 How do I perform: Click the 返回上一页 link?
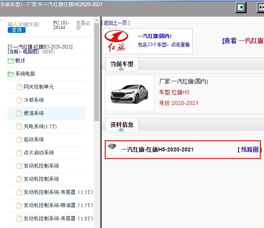pyautogui.click(x=116, y=23)
